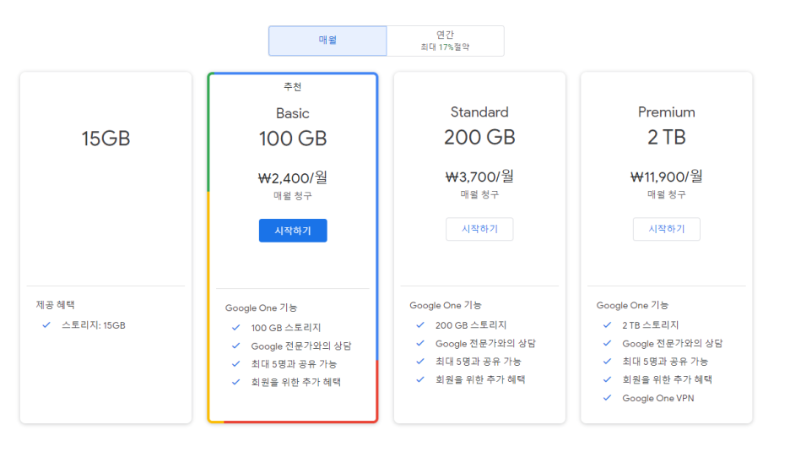Click 매월 청구 under the Standard price
The image size is (790, 452).
(479, 194)
